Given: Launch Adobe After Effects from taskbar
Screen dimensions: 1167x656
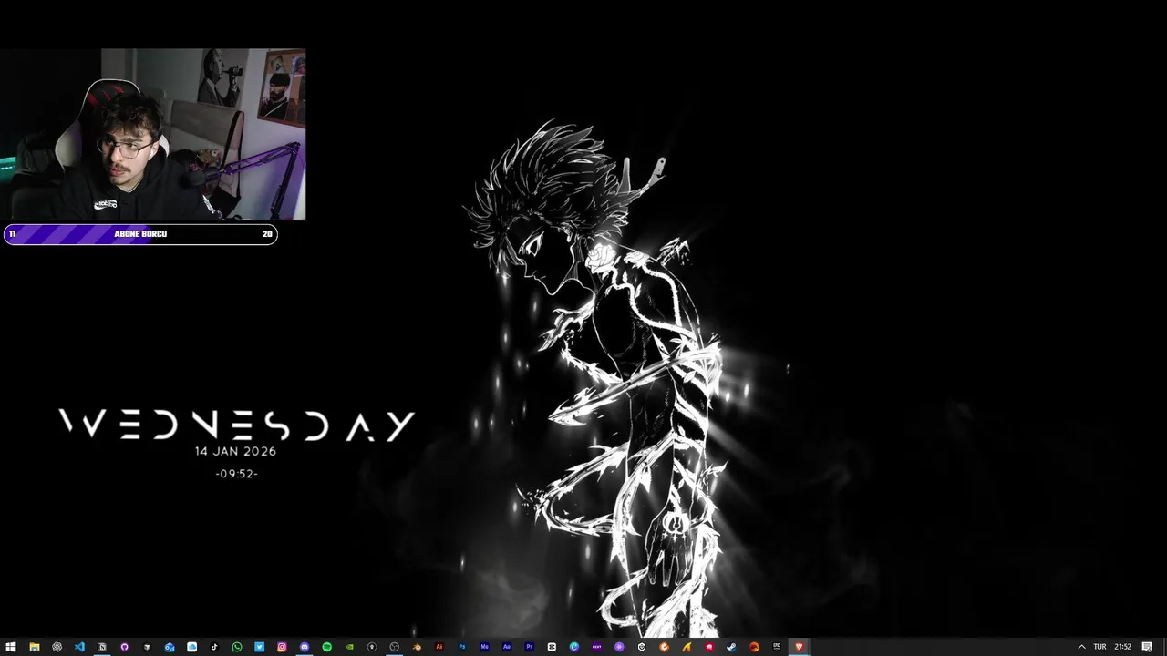Looking at the screenshot, I should pyautogui.click(x=507, y=647).
